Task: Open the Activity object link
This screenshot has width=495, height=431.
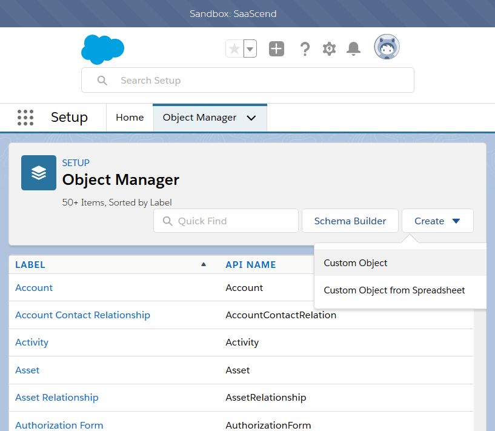Action: [32, 342]
